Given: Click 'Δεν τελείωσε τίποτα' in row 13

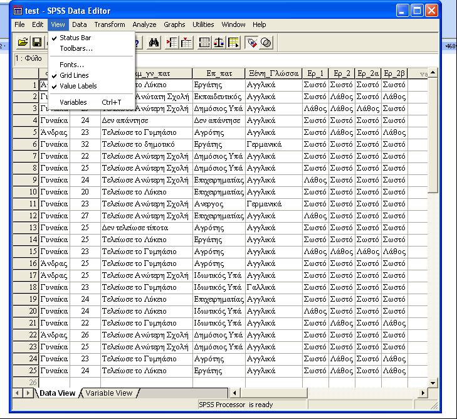Looking at the screenshot, I should [146, 228].
